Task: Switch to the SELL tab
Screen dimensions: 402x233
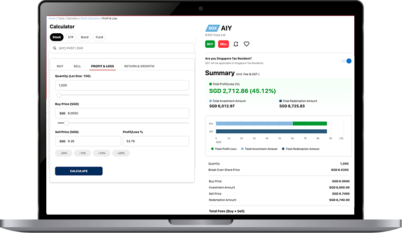Action: pos(77,66)
